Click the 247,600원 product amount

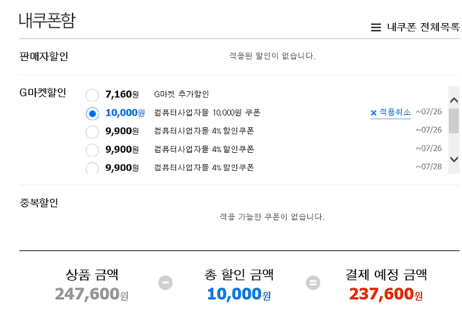(x=92, y=294)
